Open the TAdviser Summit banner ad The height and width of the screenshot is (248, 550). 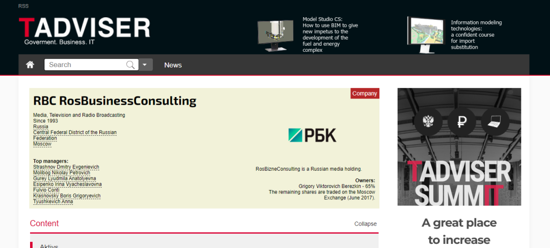(459, 147)
